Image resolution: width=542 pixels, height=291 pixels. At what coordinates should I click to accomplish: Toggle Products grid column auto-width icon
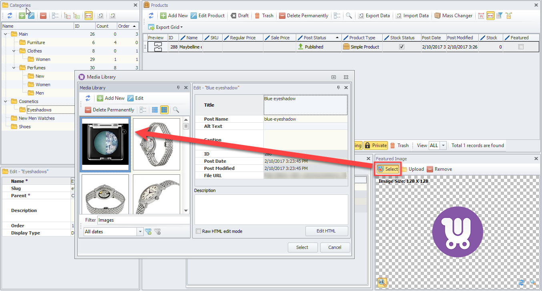(490, 16)
